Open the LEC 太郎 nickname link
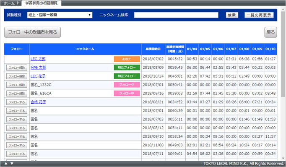 pyautogui.click(x=38, y=59)
